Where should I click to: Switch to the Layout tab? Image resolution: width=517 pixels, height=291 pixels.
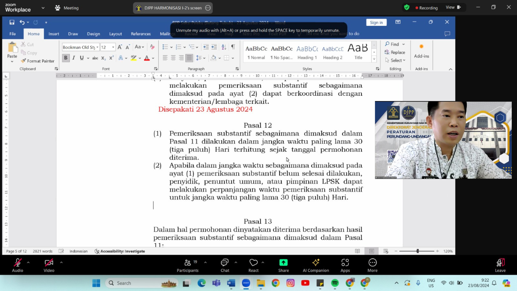(116, 34)
